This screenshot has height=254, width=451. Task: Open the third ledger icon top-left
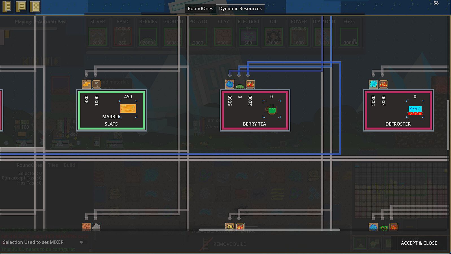pos(35,6)
